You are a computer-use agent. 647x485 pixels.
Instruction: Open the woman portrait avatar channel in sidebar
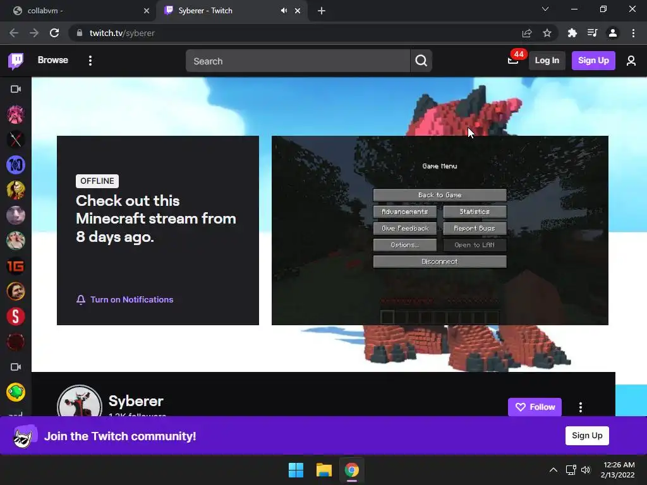coord(16,241)
